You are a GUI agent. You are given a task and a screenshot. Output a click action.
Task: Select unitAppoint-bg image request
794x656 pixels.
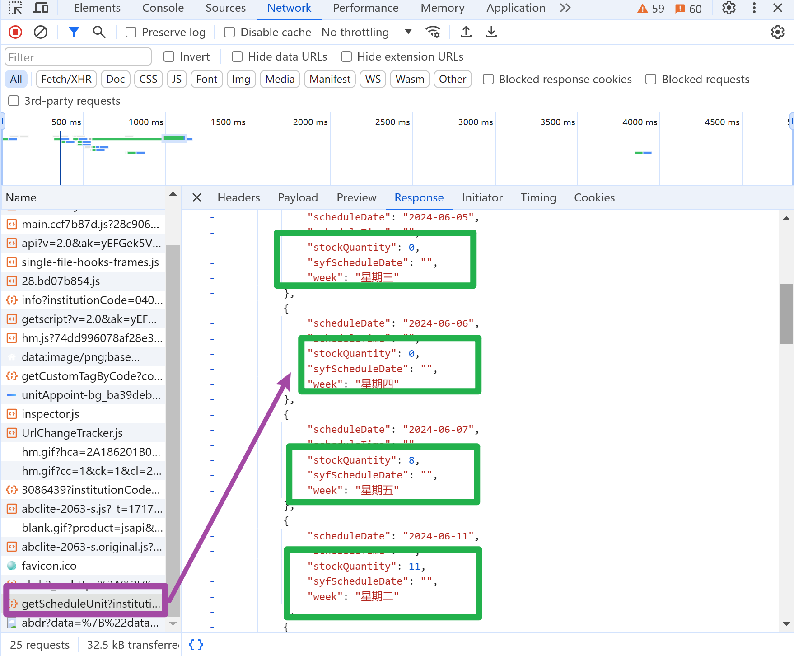(84, 395)
